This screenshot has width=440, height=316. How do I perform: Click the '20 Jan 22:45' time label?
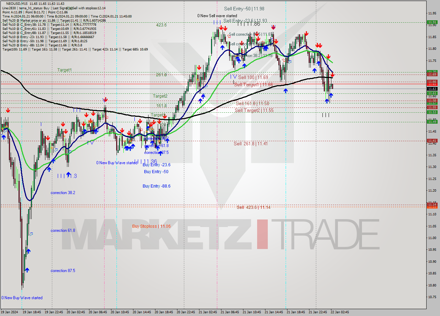[186, 312]
